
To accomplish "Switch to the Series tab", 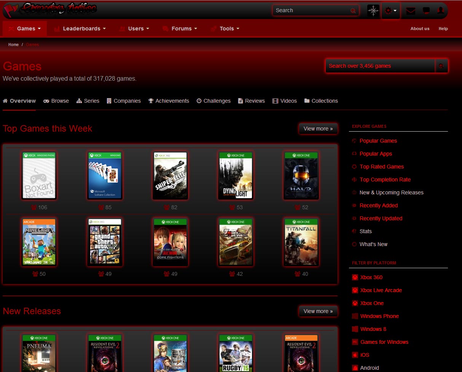I will pyautogui.click(x=88, y=101).
